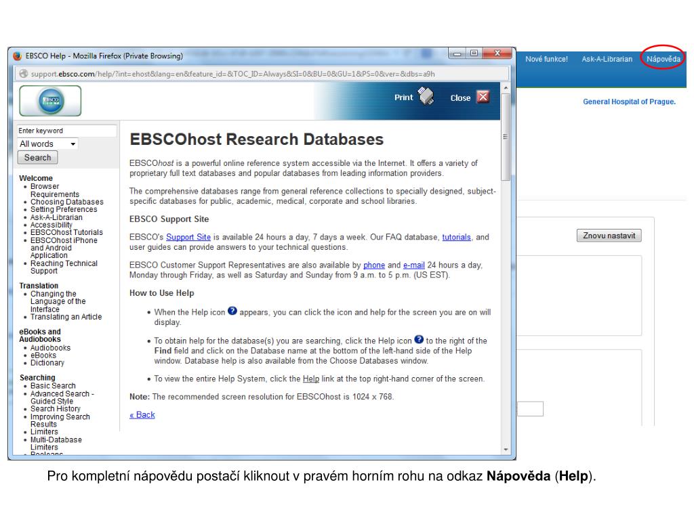
Task: Click Help icon after 'When the Help icon'
Action: pyautogui.click(x=232, y=311)
